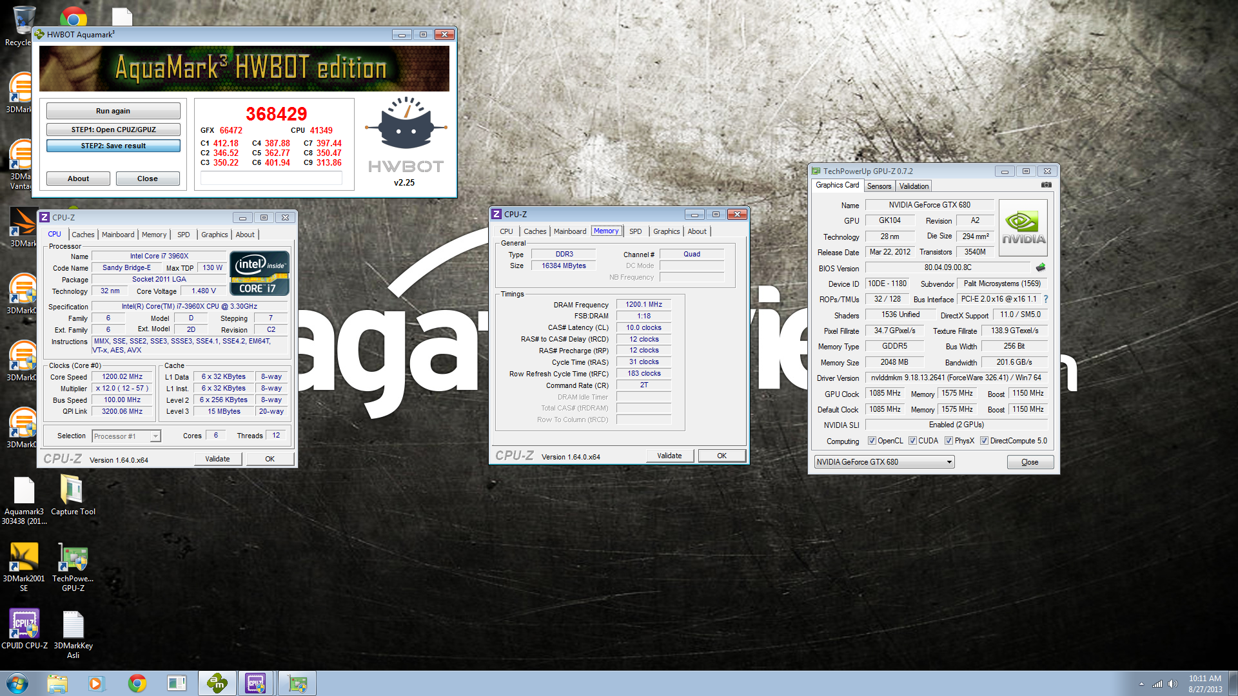Click the GPU name field NVIDIA GeForce GTX 680
1238x696 pixels.
(929, 205)
